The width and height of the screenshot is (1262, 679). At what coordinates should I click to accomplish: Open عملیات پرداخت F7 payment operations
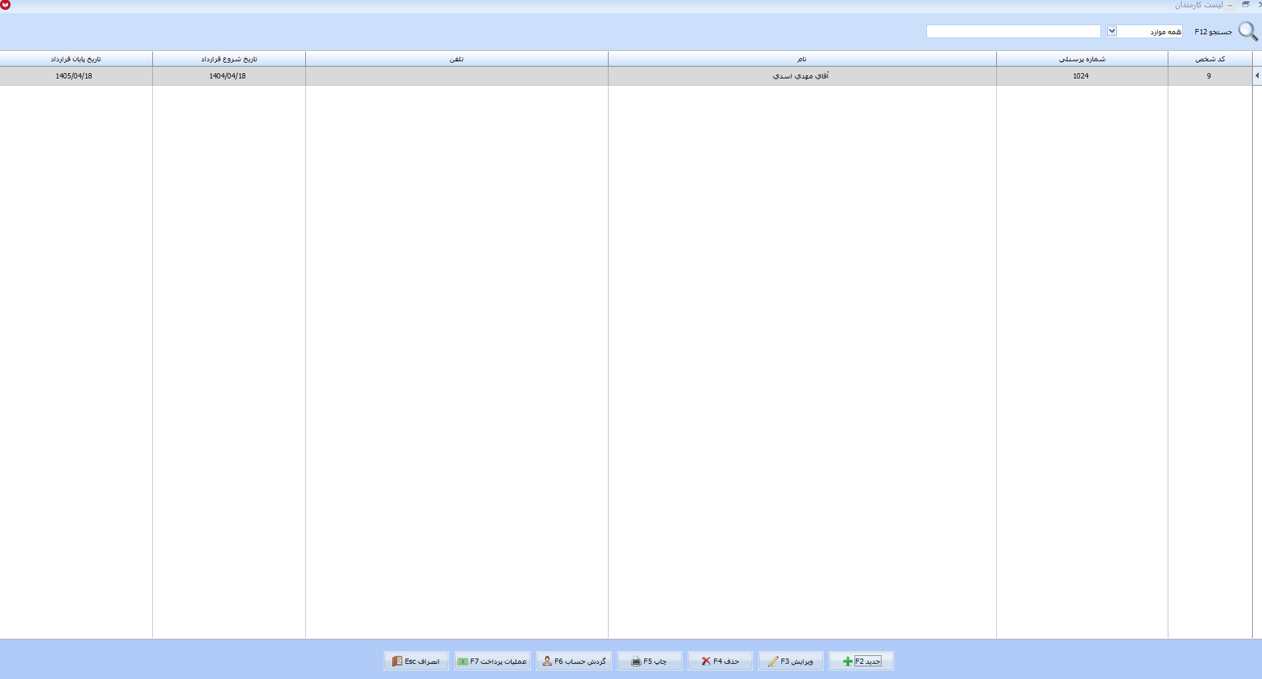(x=493, y=661)
